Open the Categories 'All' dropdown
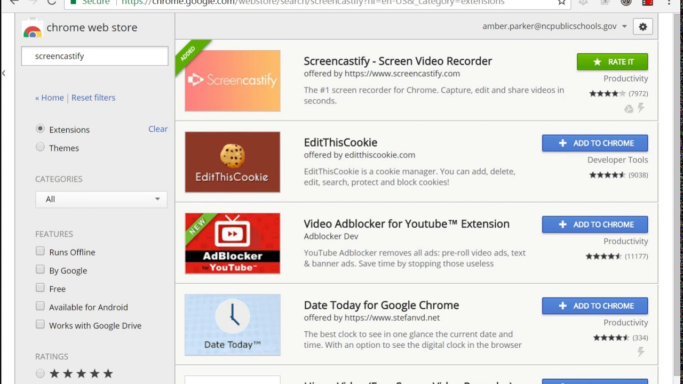Viewport: 683px width, 384px height. (x=101, y=199)
